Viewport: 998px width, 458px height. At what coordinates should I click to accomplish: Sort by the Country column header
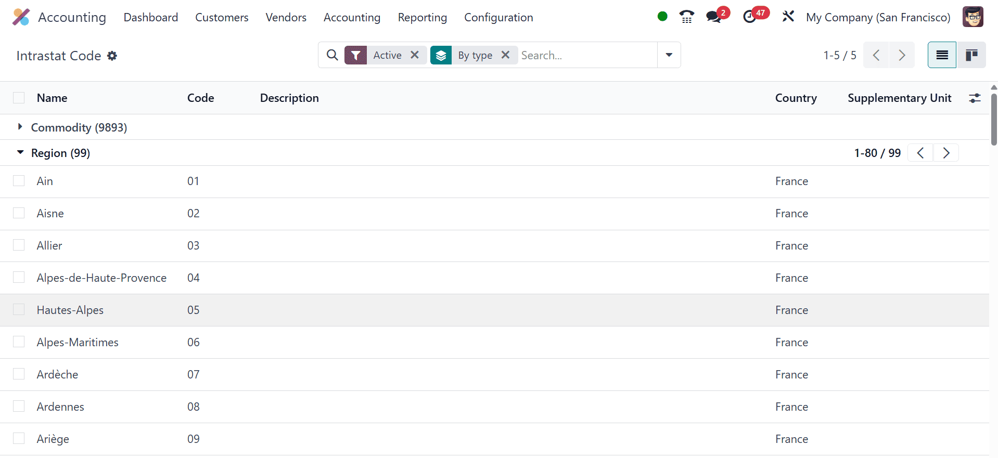tap(796, 98)
